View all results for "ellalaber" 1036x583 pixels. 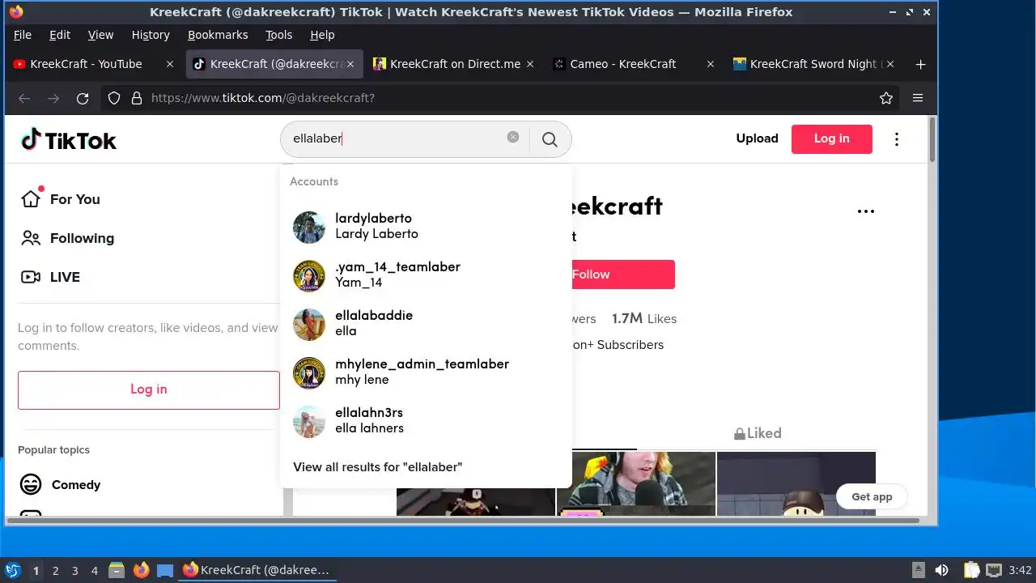point(378,467)
